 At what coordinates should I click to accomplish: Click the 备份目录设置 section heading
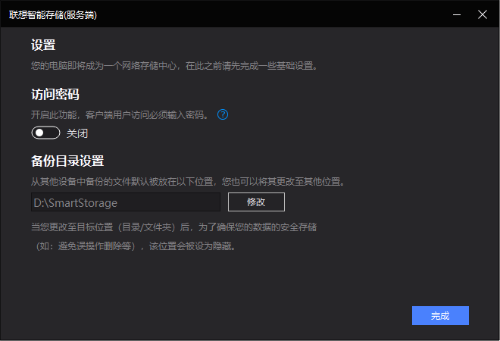pos(67,161)
